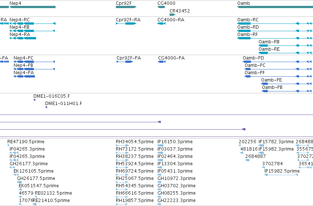Click the RH34054.5prime EST
Image resolution: width=313 pixels, height=206 pixels.
coord(122,145)
